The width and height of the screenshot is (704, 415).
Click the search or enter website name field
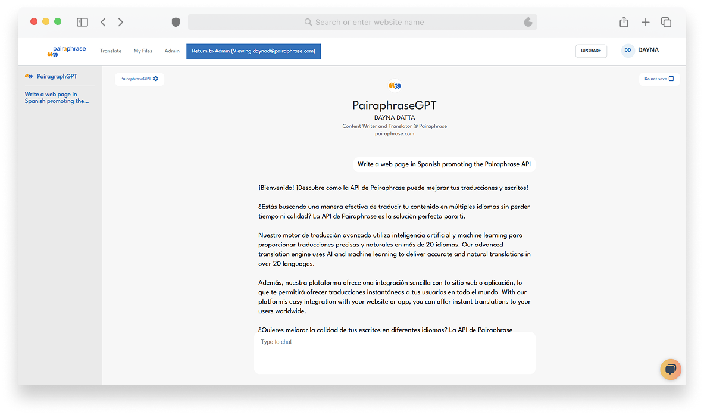tap(362, 22)
